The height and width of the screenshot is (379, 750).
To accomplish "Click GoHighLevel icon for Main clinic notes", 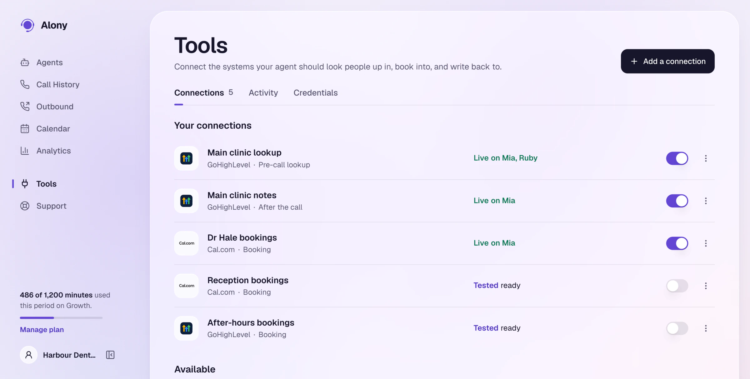I will point(186,201).
